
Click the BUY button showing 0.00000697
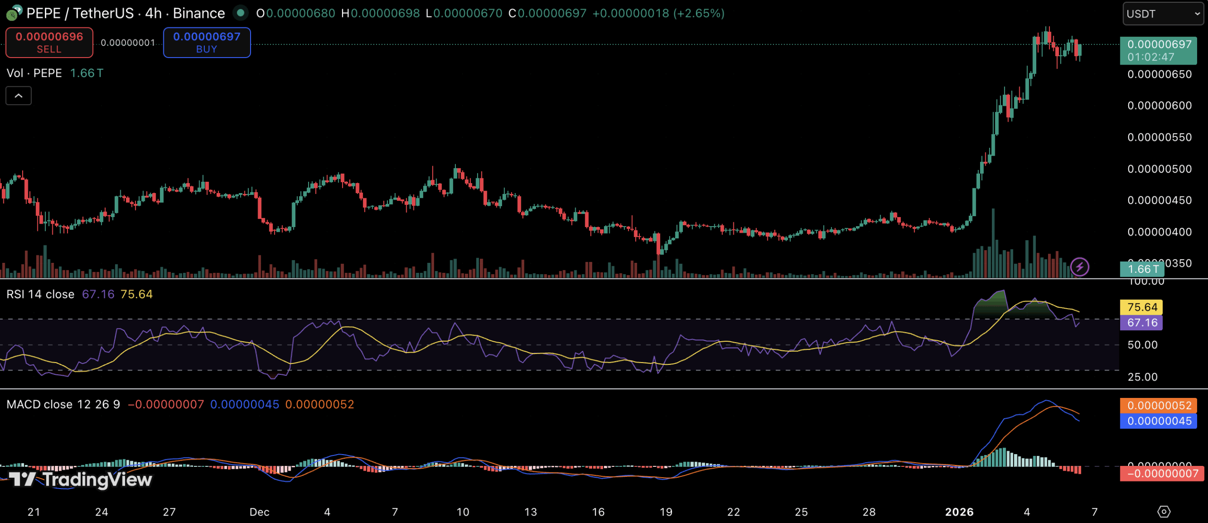pos(207,42)
